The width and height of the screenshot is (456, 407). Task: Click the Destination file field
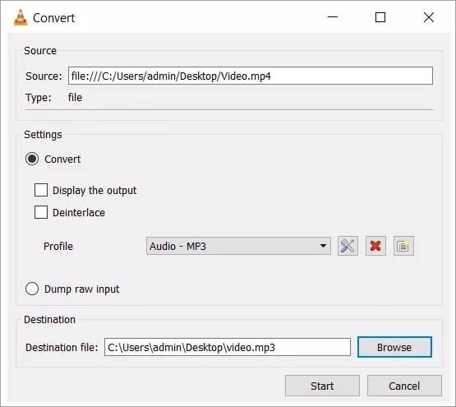point(228,347)
